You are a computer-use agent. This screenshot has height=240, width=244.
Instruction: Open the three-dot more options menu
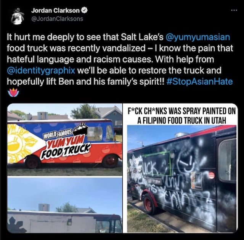tap(234, 10)
